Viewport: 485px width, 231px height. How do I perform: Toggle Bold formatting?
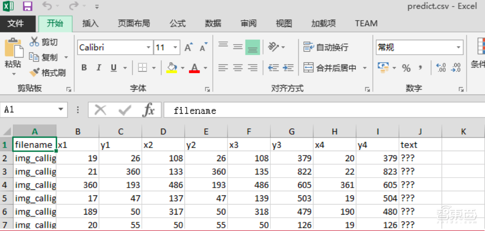[x=84, y=68]
